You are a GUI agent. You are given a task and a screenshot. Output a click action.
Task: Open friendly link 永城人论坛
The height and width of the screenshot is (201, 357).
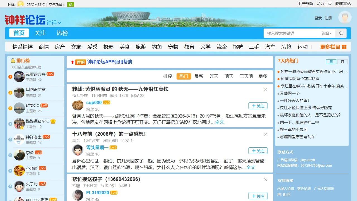286,189
